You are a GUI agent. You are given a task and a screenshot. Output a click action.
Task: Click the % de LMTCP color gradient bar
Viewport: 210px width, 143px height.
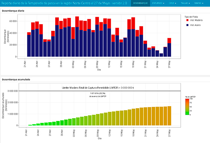pos(187,107)
